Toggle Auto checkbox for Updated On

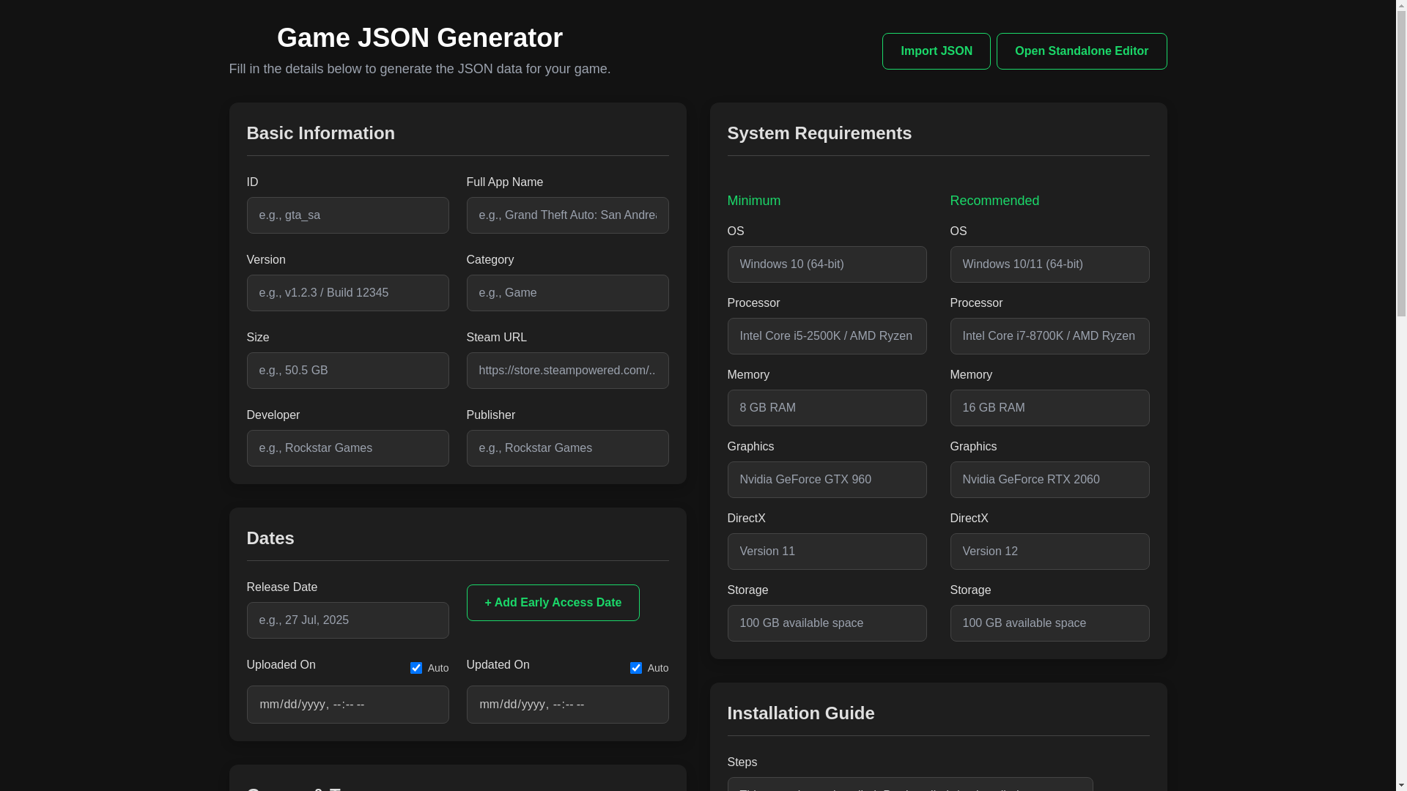(635, 668)
